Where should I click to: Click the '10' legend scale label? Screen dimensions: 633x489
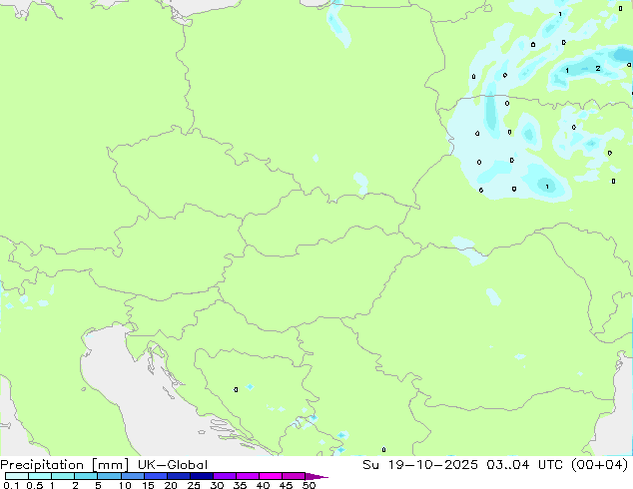125,485
